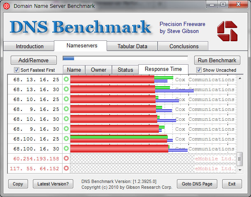This screenshot has width=251, height=197.
Task: Select IP address 68.10.16.30
Action: point(36,119)
